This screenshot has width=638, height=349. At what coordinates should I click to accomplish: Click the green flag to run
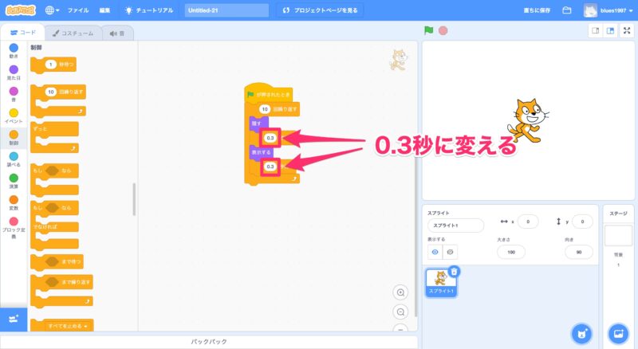point(429,30)
